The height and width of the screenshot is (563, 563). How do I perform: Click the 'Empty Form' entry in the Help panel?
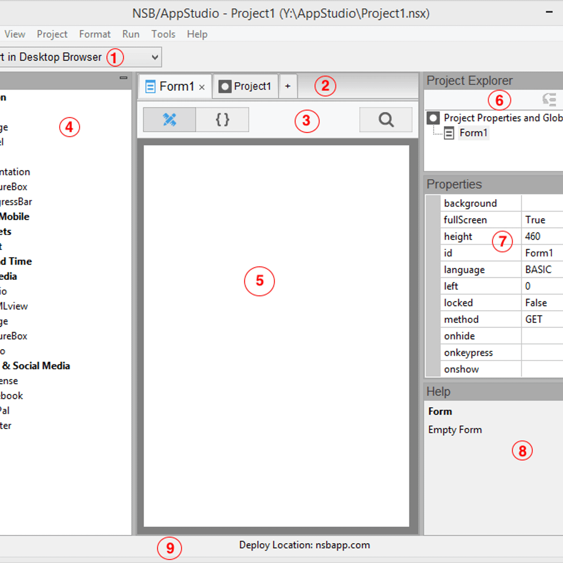tap(455, 429)
